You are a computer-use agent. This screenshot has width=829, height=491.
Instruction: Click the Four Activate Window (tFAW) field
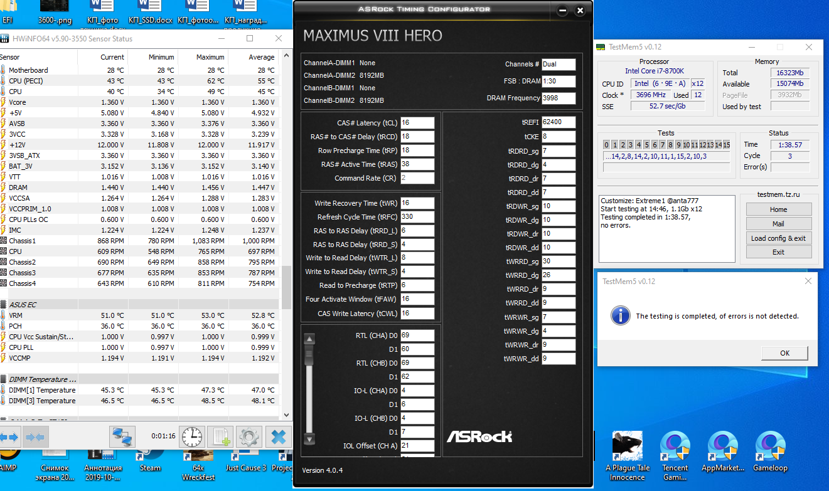(x=417, y=300)
